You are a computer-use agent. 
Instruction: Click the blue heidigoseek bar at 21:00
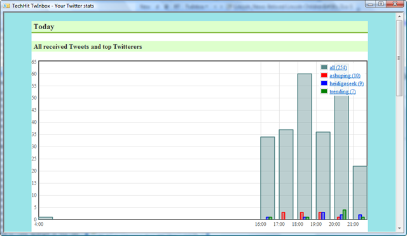coord(360,217)
